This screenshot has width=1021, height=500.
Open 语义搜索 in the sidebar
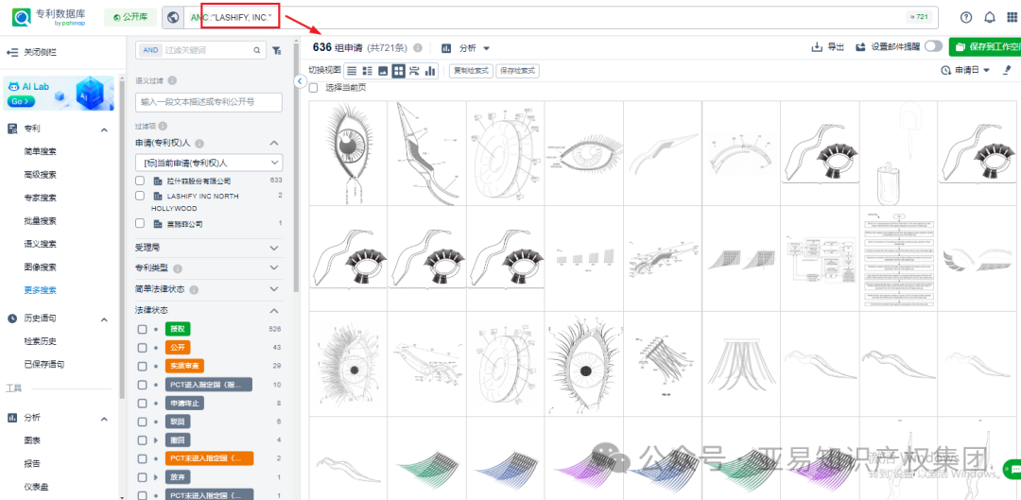pyautogui.click(x=40, y=244)
